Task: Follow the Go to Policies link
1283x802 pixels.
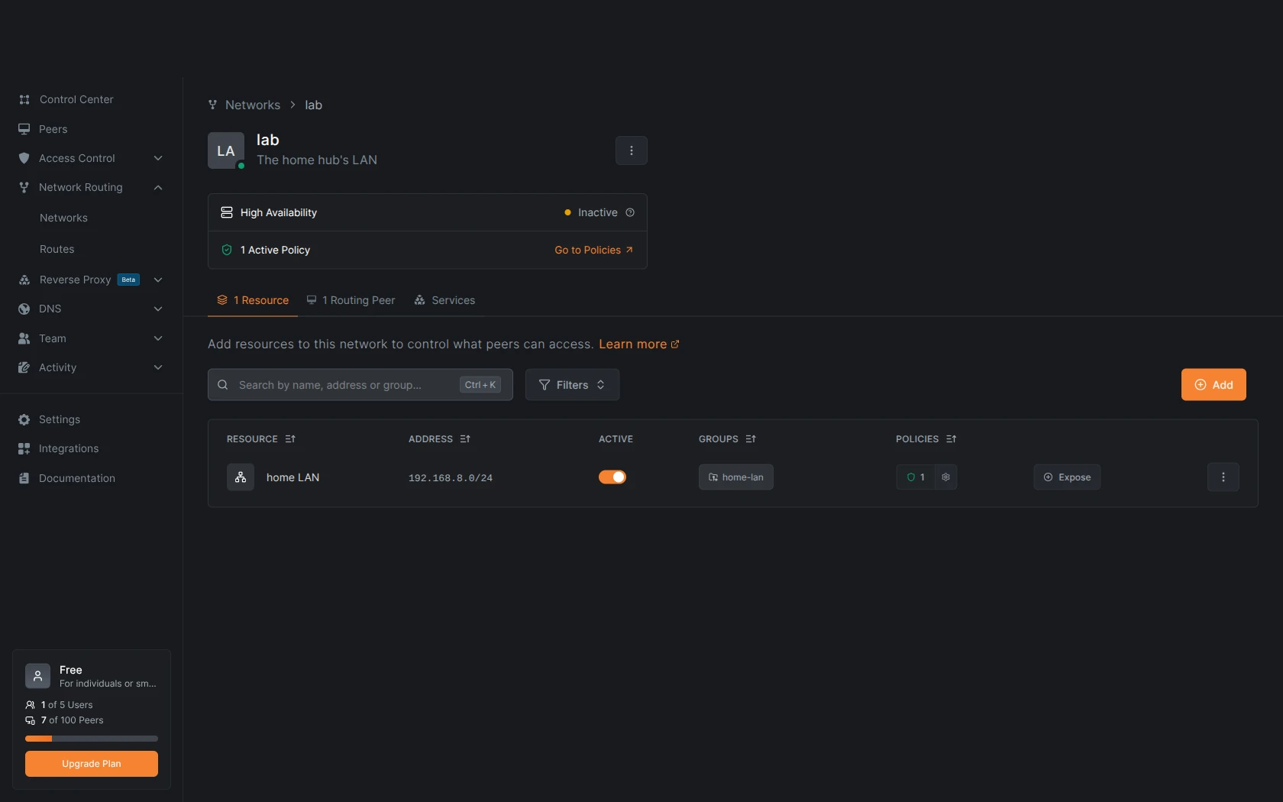Action: tap(593, 250)
